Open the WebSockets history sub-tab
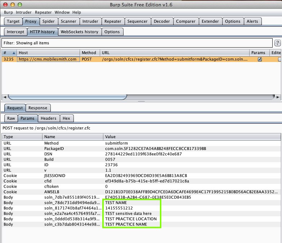Image resolution: width=282 pixels, height=243 pixels. pos(80,32)
